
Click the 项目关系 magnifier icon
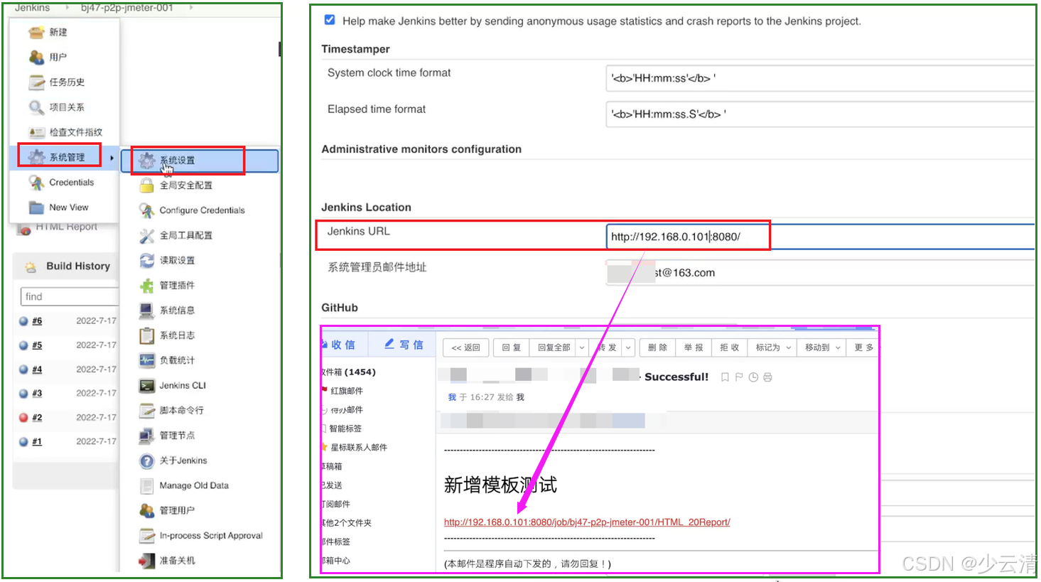click(36, 107)
